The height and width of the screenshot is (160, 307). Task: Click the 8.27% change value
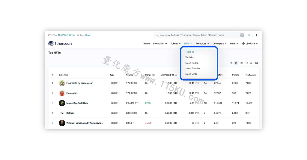[x=148, y=103]
